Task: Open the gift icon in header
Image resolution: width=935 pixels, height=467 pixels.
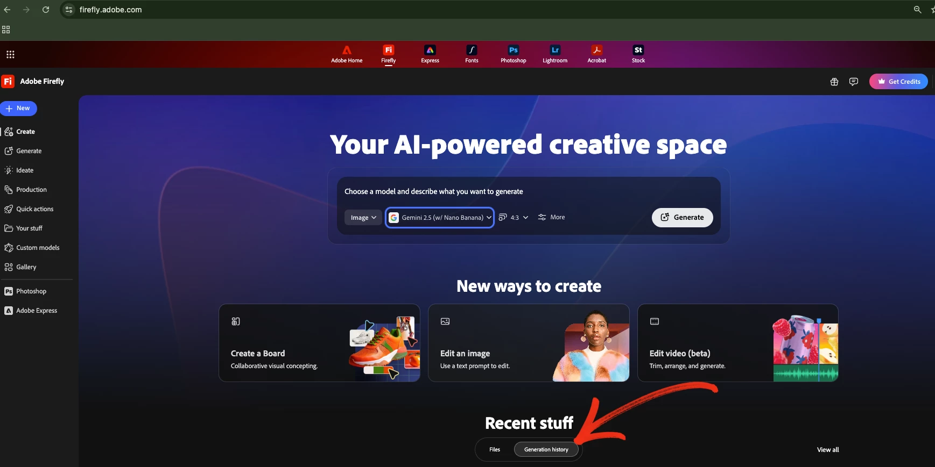Action: (x=834, y=82)
